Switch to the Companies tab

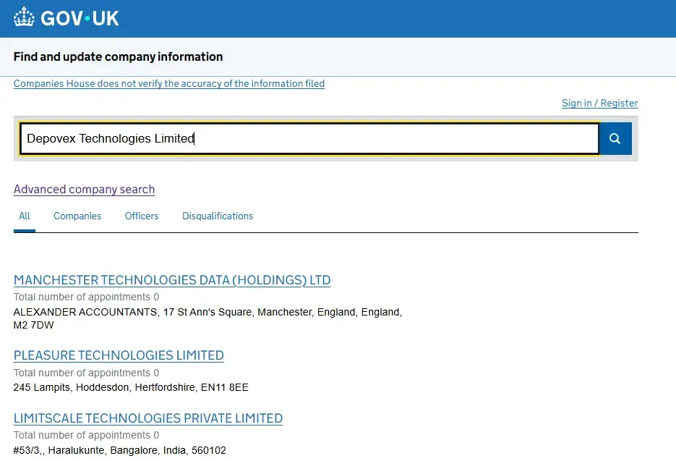coord(77,216)
